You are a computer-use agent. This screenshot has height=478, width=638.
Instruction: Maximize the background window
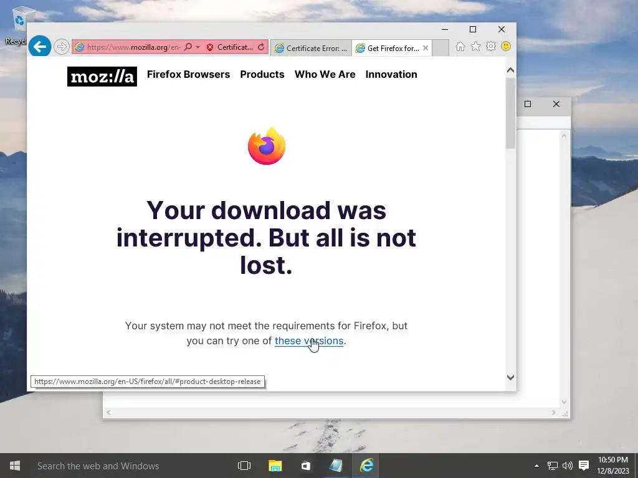(x=528, y=104)
